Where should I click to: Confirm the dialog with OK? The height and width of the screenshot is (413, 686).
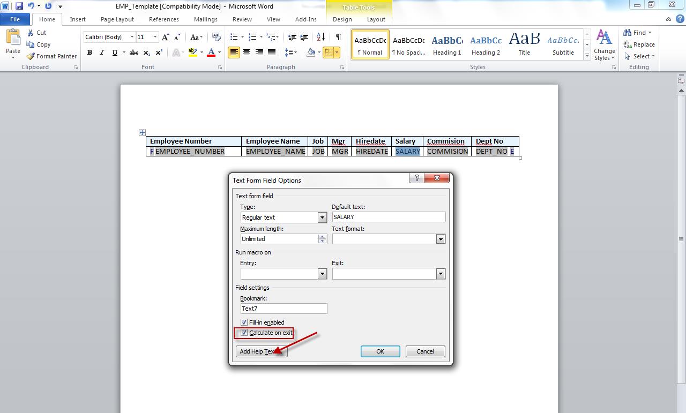point(380,351)
